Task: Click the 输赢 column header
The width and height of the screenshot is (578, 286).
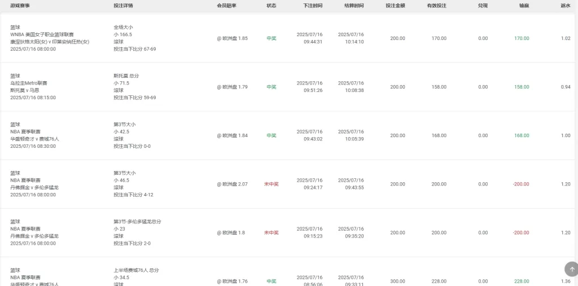Action: tap(524, 6)
